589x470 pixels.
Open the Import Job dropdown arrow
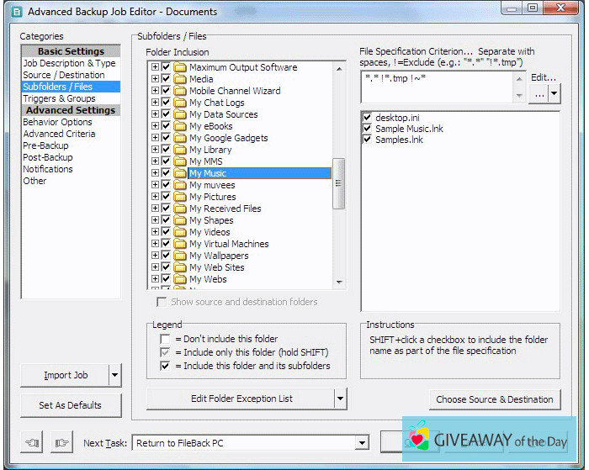click(x=114, y=375)
